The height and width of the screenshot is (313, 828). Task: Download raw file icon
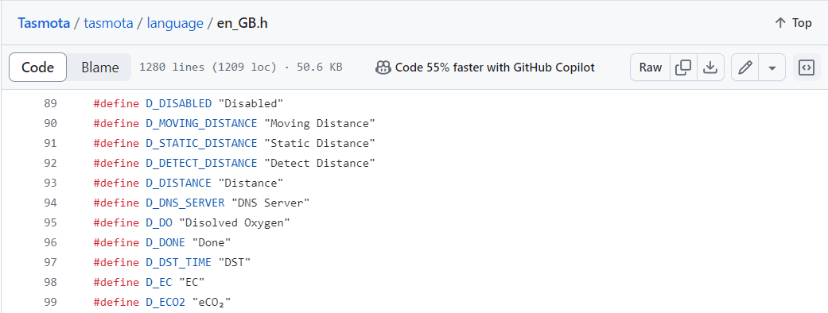click(711, 67)
